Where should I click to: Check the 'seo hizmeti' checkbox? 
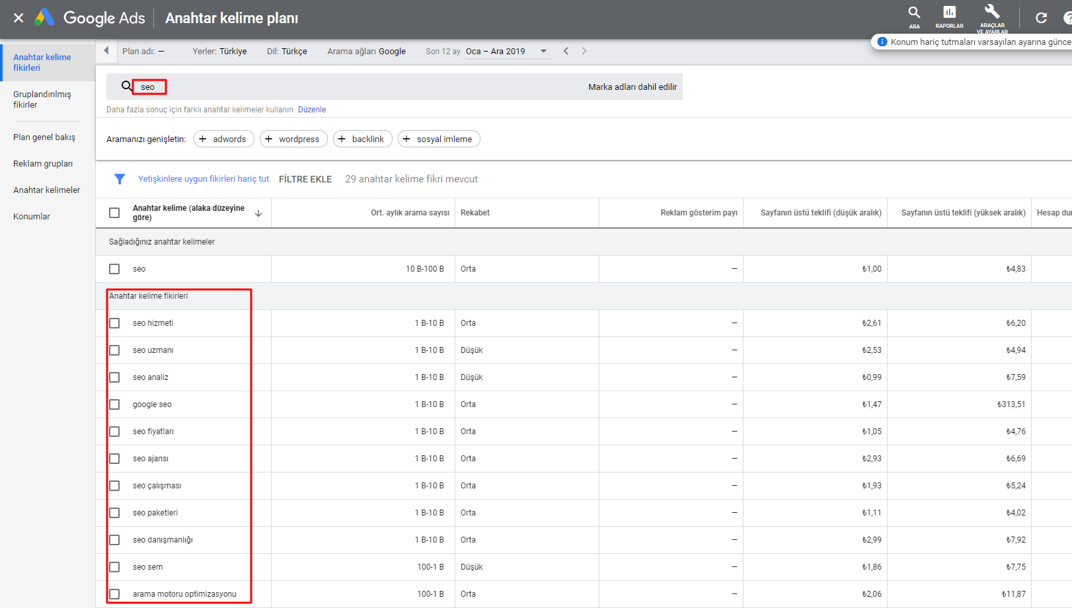coord(114,323)
